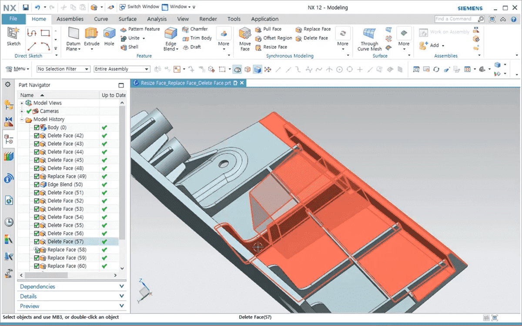
Task: Click the Unite command
Action: pos(132,38)
